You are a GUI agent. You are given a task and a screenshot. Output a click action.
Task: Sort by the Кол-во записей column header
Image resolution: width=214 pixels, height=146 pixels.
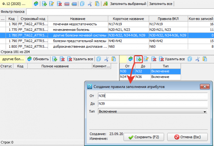coord(201,19)
